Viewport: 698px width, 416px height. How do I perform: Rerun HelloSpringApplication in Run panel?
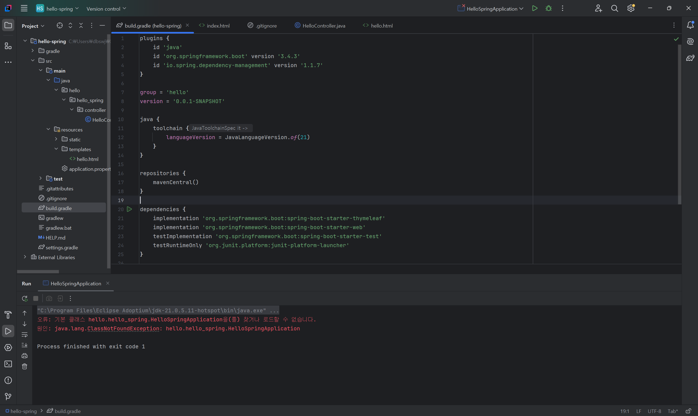tap(25, 298)
